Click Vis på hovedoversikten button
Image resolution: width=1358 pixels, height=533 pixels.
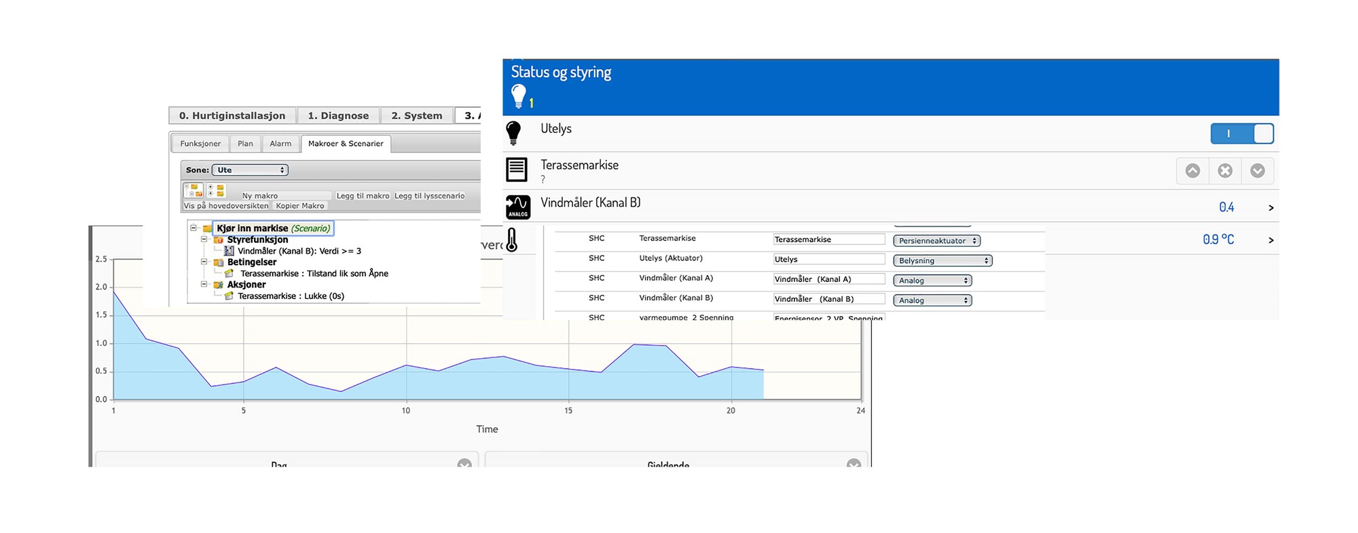(226, 205)
